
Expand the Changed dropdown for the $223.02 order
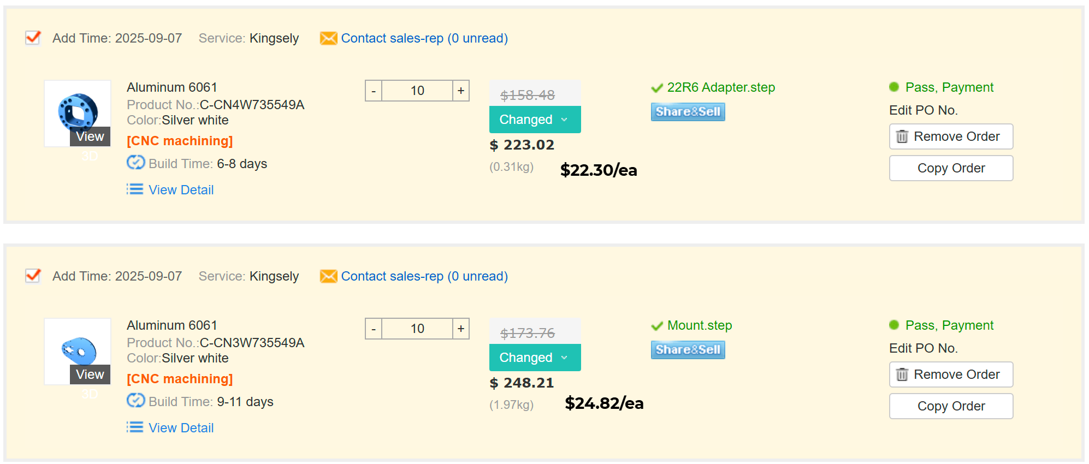[535, 120]
